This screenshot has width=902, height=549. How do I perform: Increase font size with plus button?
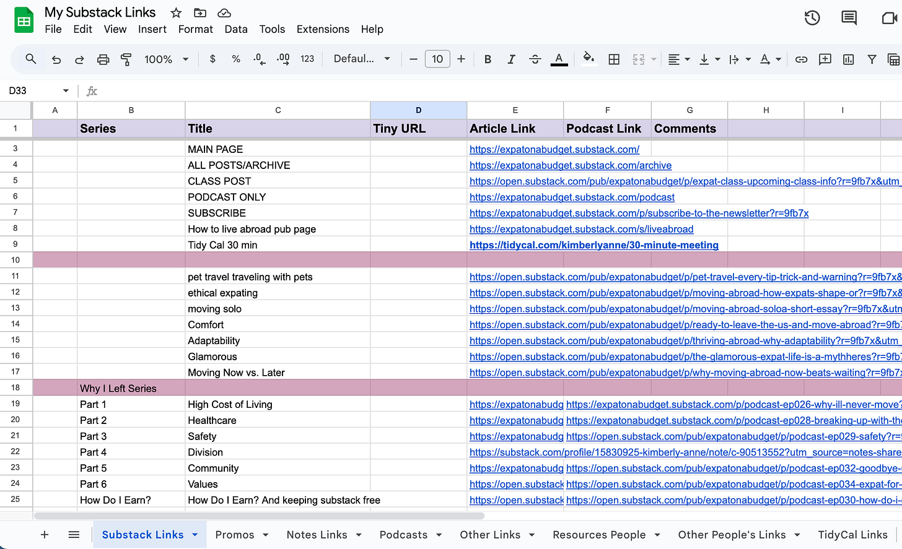click(461, 59)
